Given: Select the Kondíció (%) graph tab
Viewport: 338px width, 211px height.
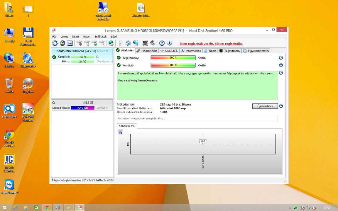Looking at the screenshot, I should 127,126.
